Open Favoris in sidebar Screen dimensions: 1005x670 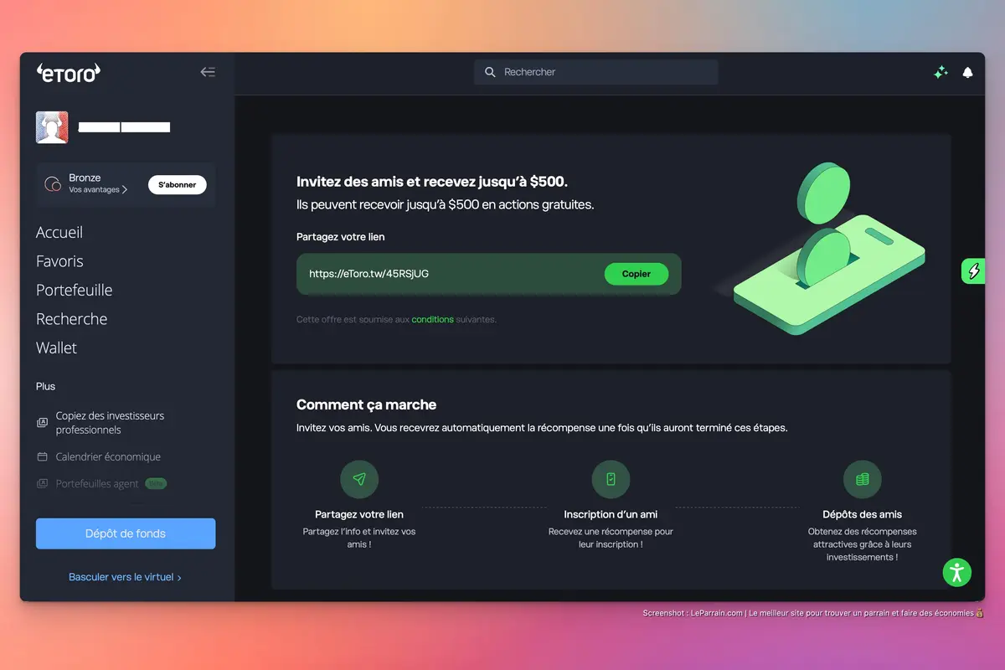point(59,261)
